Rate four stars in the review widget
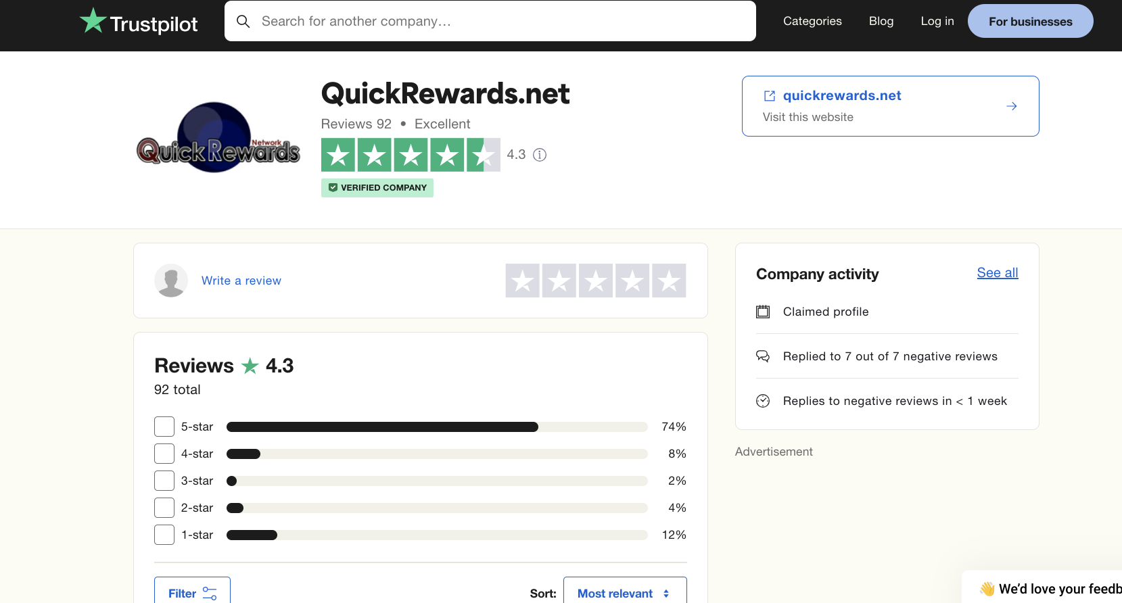 632,281
